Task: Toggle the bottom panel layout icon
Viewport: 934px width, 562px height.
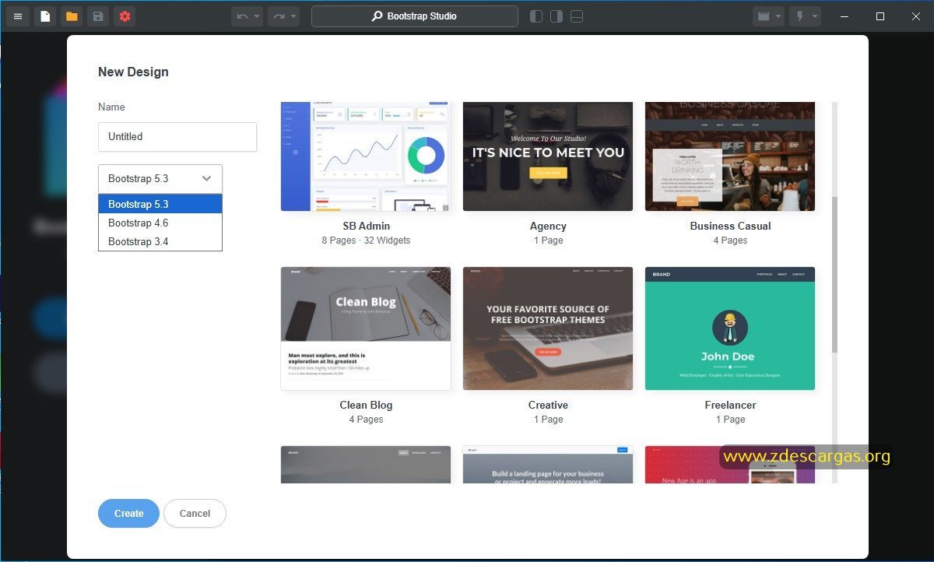Action: pyautogui.click(x=577, y=16)
